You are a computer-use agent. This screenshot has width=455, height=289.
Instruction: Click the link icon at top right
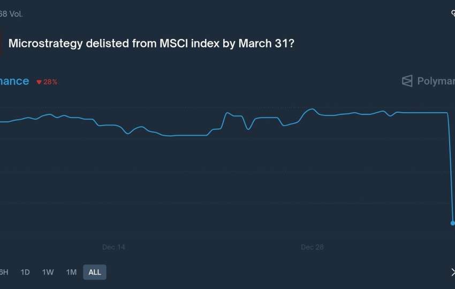click(x=452, y=14)
